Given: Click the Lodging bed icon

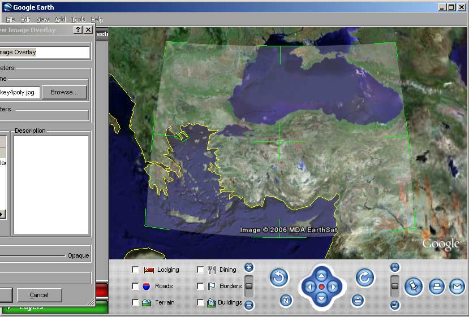Looking at the screenshot, I should (148, 270).
